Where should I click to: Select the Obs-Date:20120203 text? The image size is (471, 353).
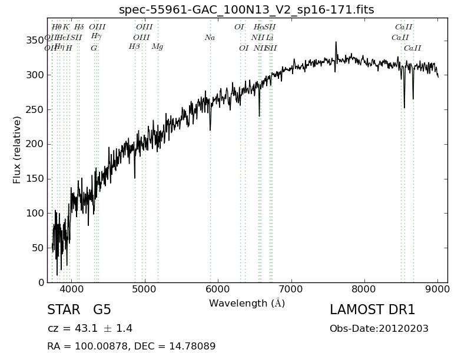pyautogui.click(x=379, y=329)
